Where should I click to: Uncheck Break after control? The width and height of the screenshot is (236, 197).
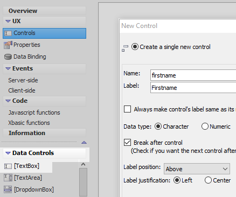pos(127,143)
